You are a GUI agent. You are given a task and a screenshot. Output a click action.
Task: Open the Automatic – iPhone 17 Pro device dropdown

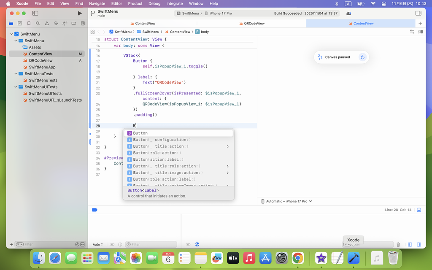click(x=287, y=201)
